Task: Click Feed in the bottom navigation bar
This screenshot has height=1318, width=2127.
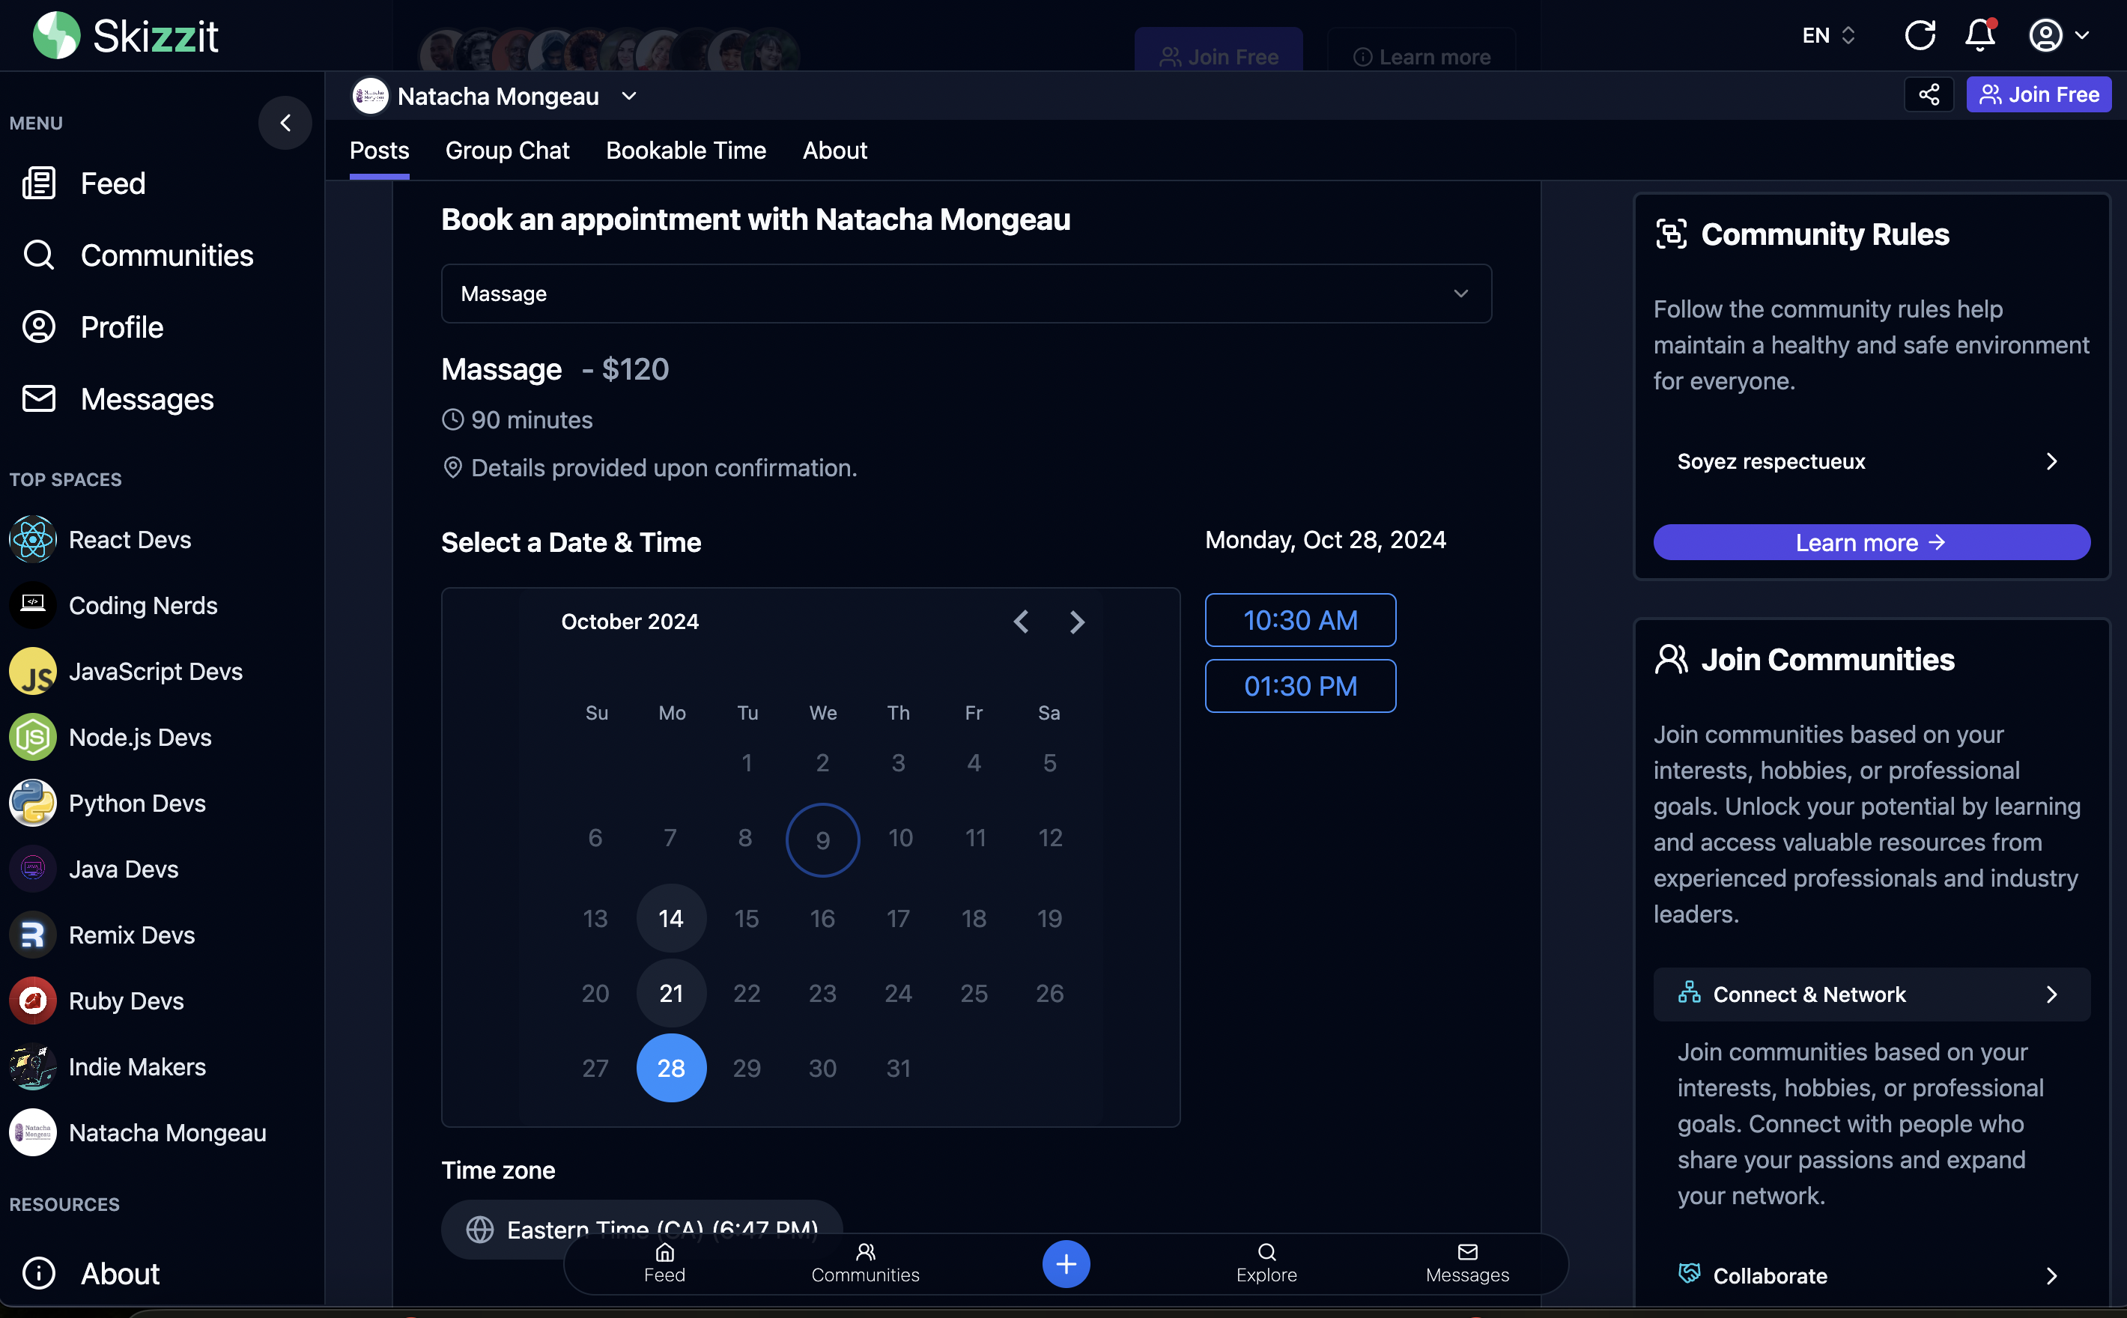Action: [664, 1263]
